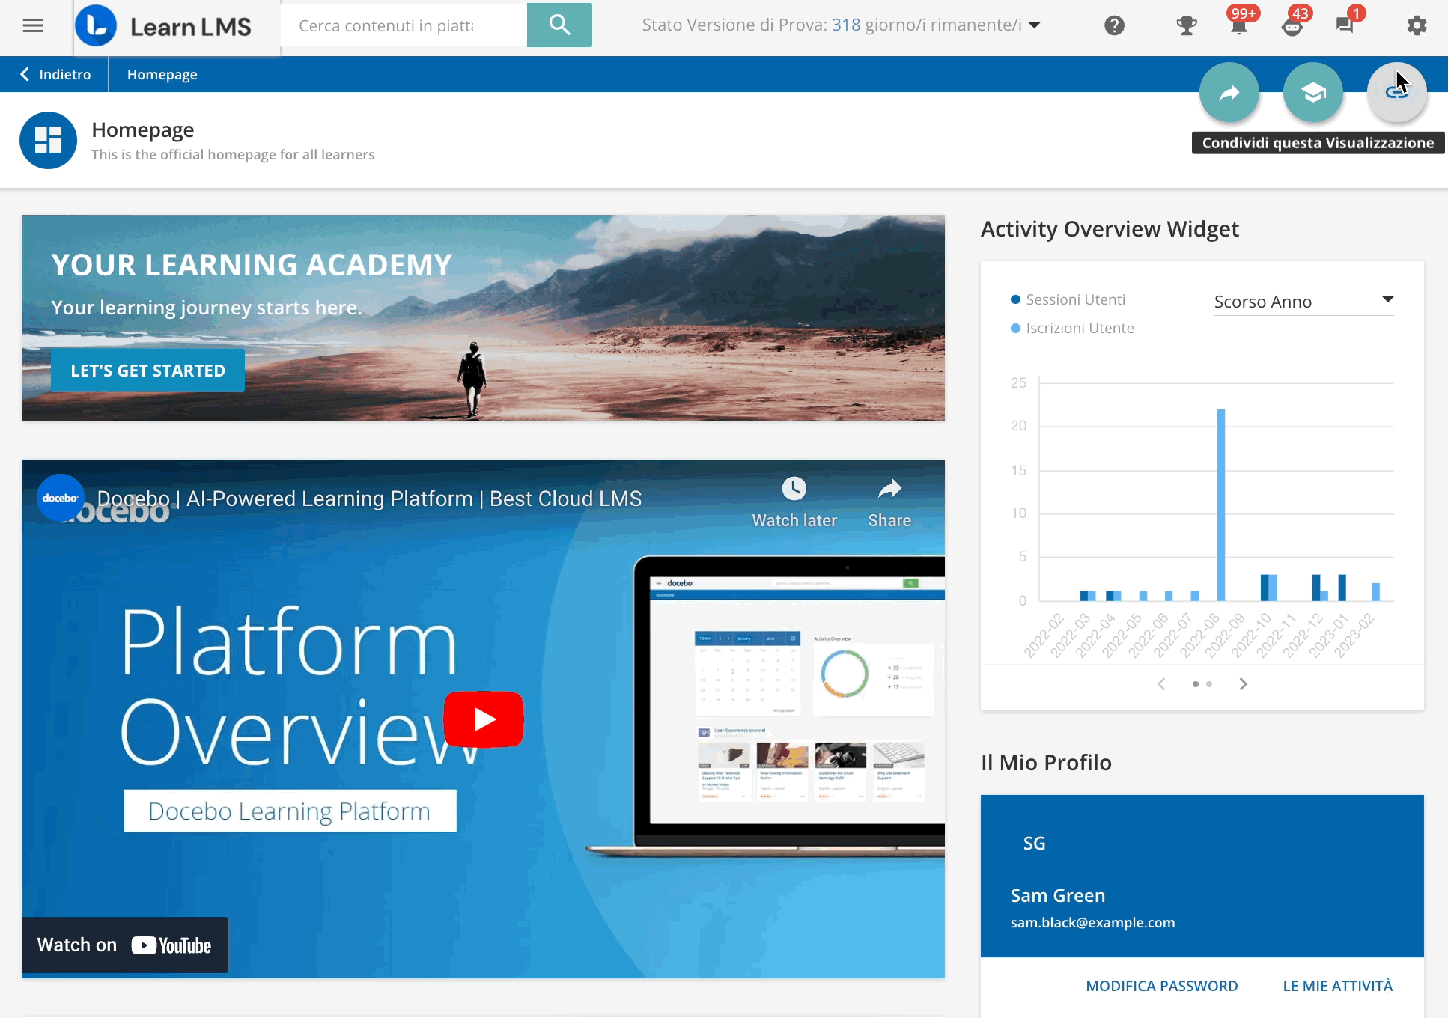Open the admin settings gear
This screenshot has height=1018, width=1448.
click(x=1417, y=25)
